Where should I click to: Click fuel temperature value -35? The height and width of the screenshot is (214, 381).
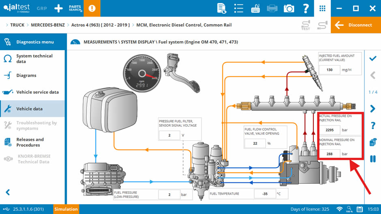tap(265, 194)
